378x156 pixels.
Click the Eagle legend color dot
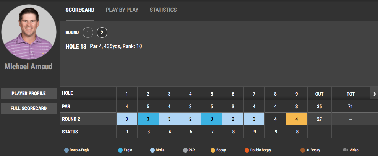click(120, 150)
